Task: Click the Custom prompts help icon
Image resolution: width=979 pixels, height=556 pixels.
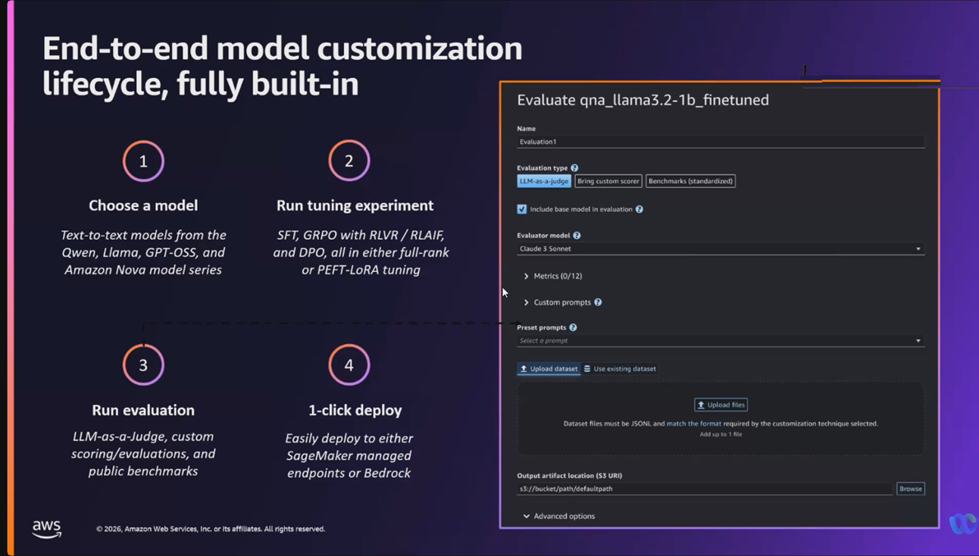Action: [598, 302]
